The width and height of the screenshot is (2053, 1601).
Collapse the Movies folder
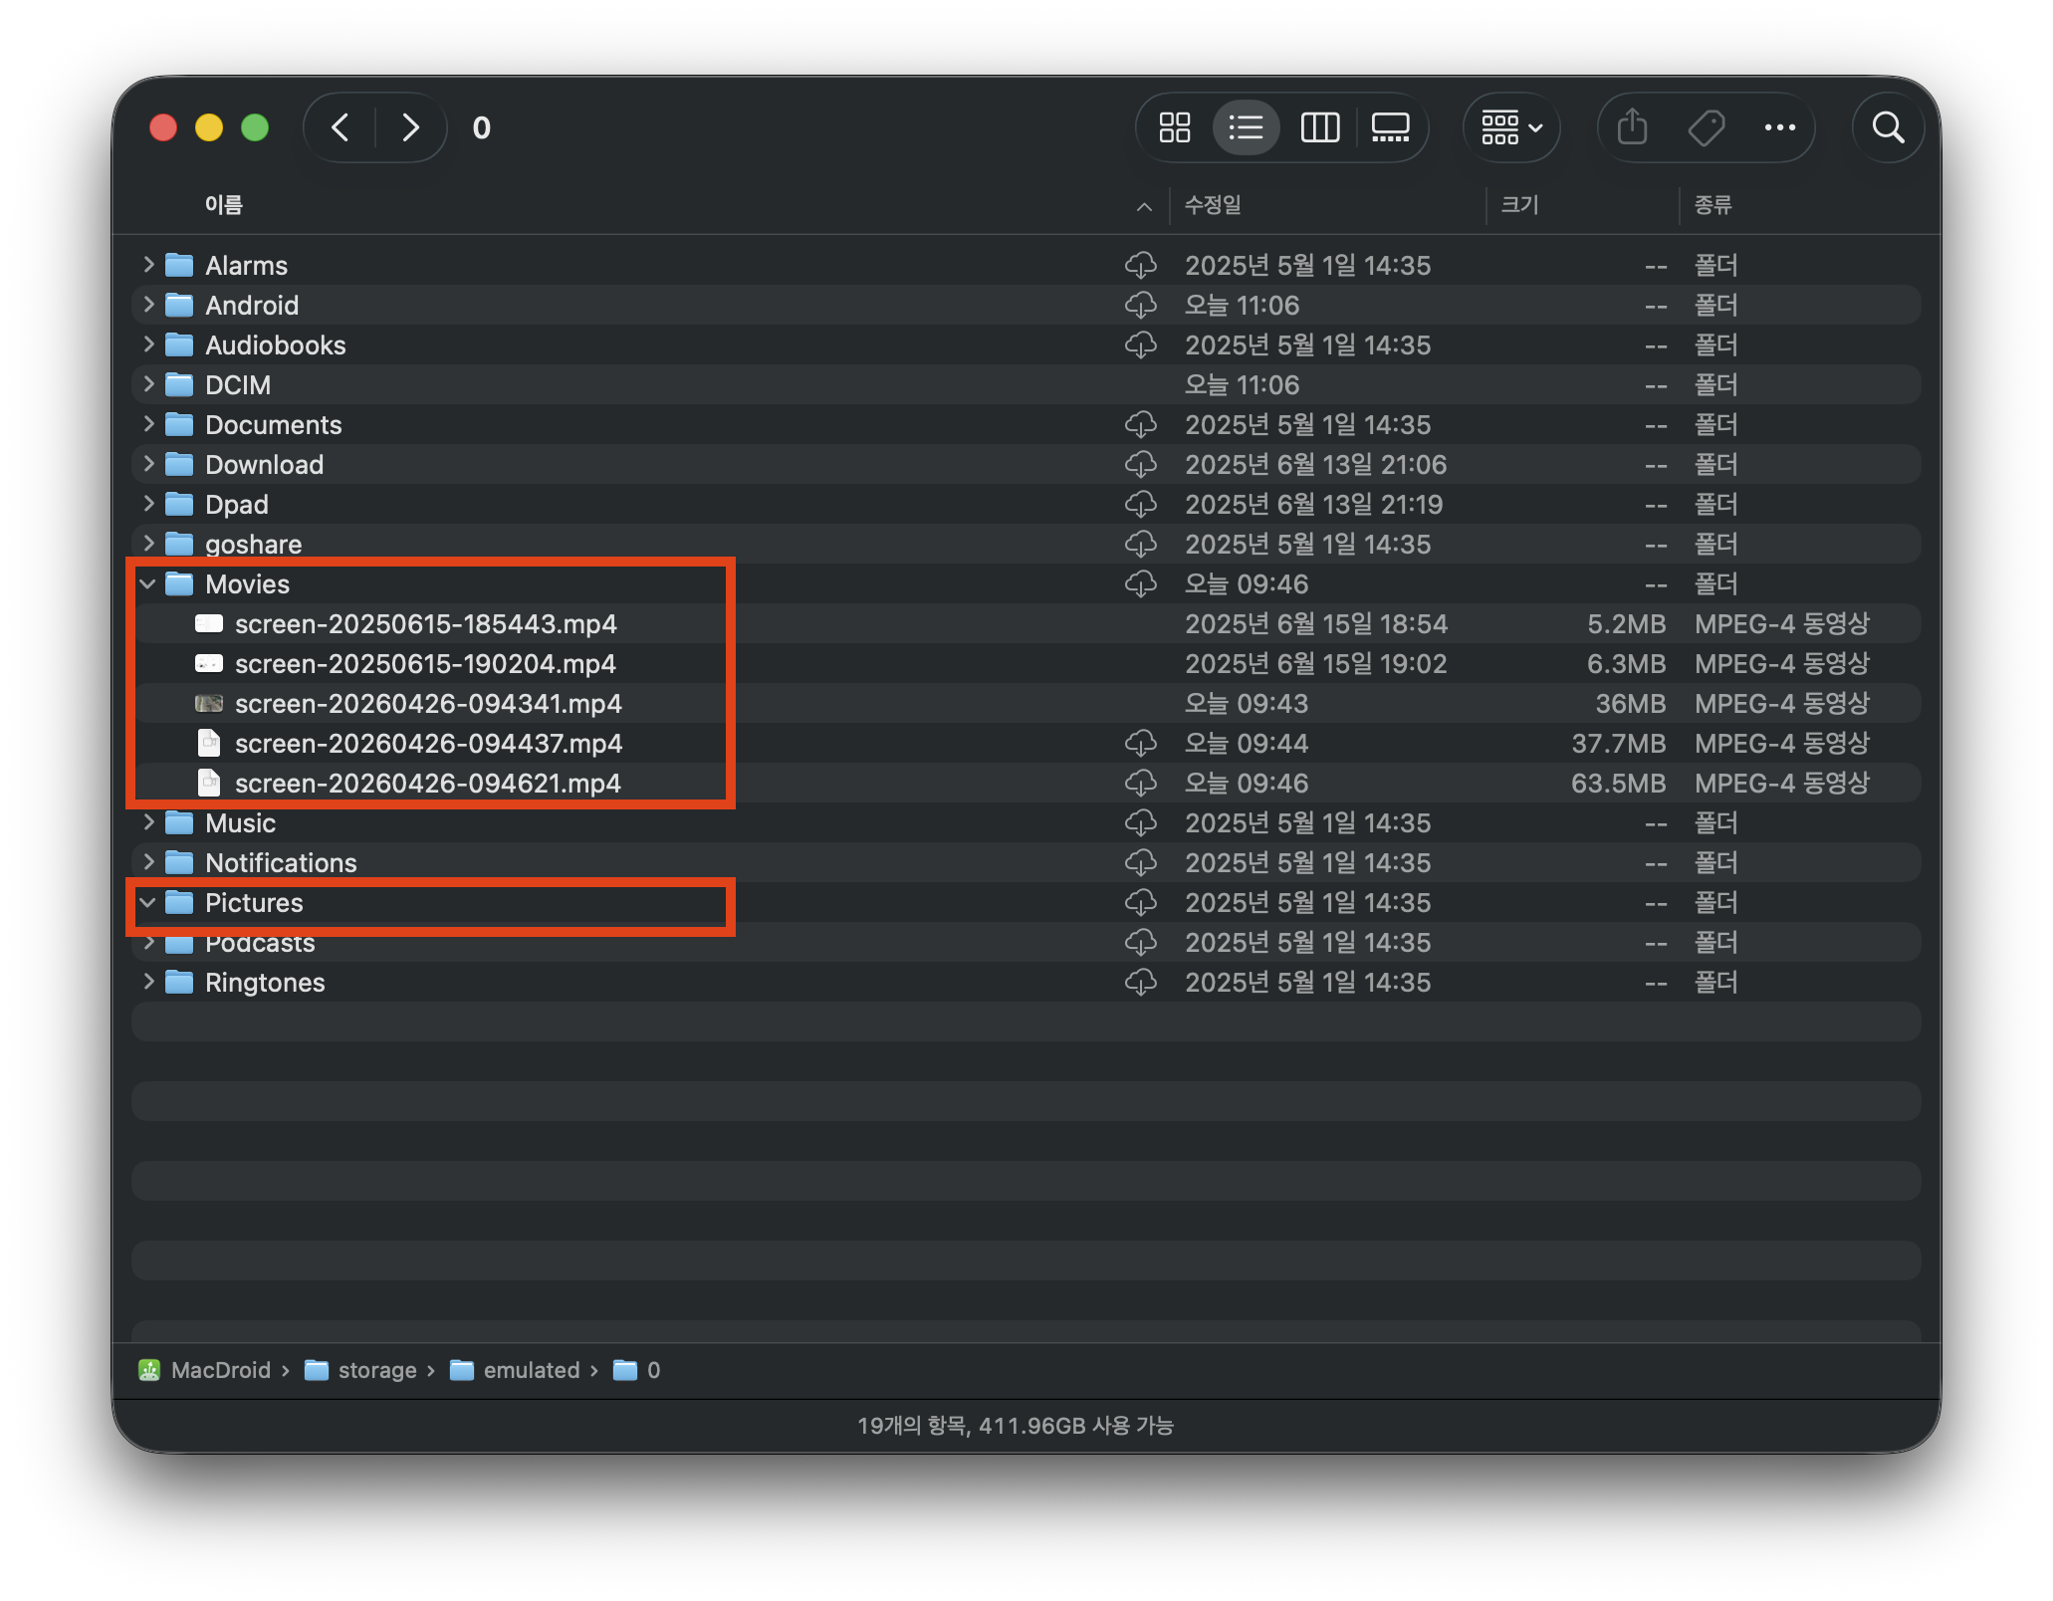148,584
